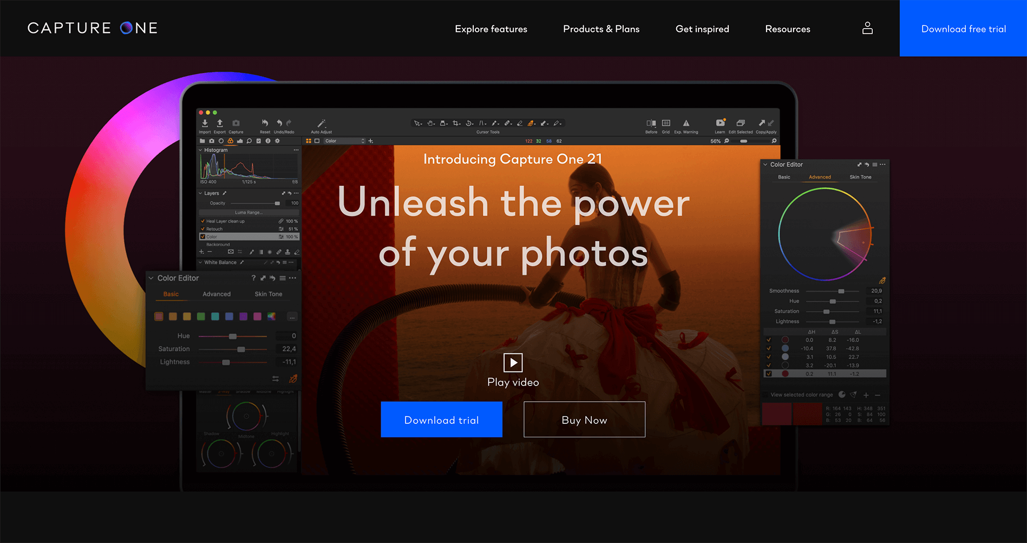This screenshot has width=1027, height=543.
Task: Click the plus icon beside View selected color range
Action: coord(866,395)
